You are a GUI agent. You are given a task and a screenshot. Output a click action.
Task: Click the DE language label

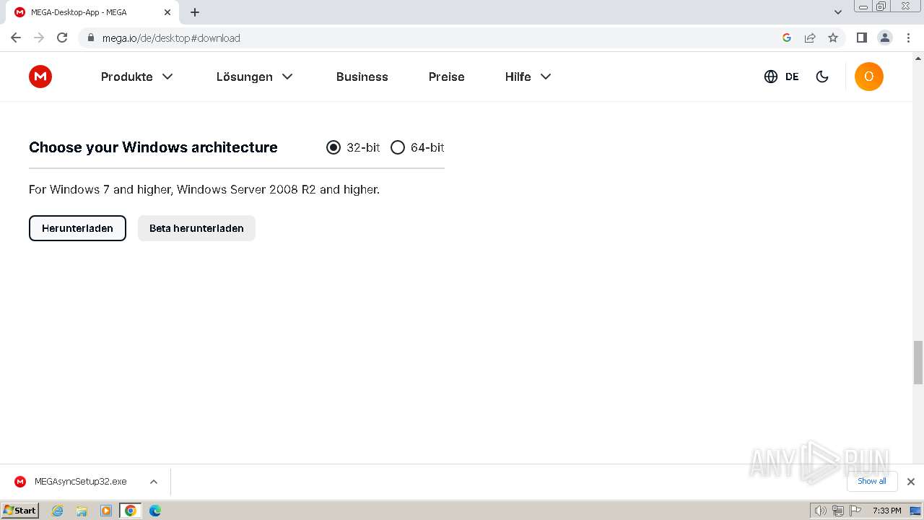click(x=792, y=77)
